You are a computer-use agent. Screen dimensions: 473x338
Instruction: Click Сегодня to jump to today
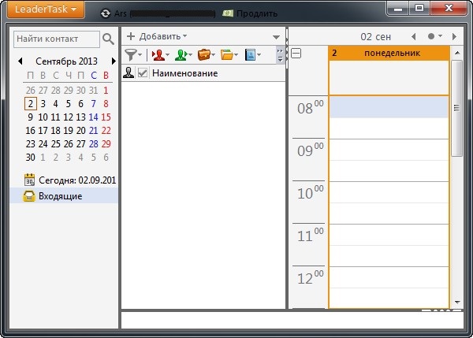tap(69, 180)
